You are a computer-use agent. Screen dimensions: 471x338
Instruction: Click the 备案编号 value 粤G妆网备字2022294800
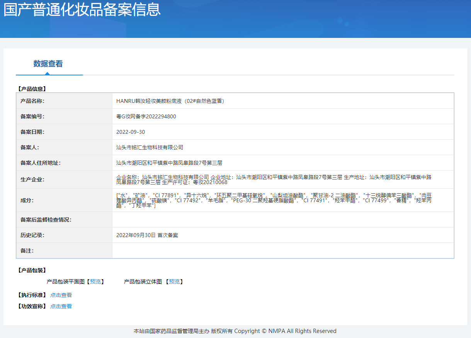[x=146, y=116]
